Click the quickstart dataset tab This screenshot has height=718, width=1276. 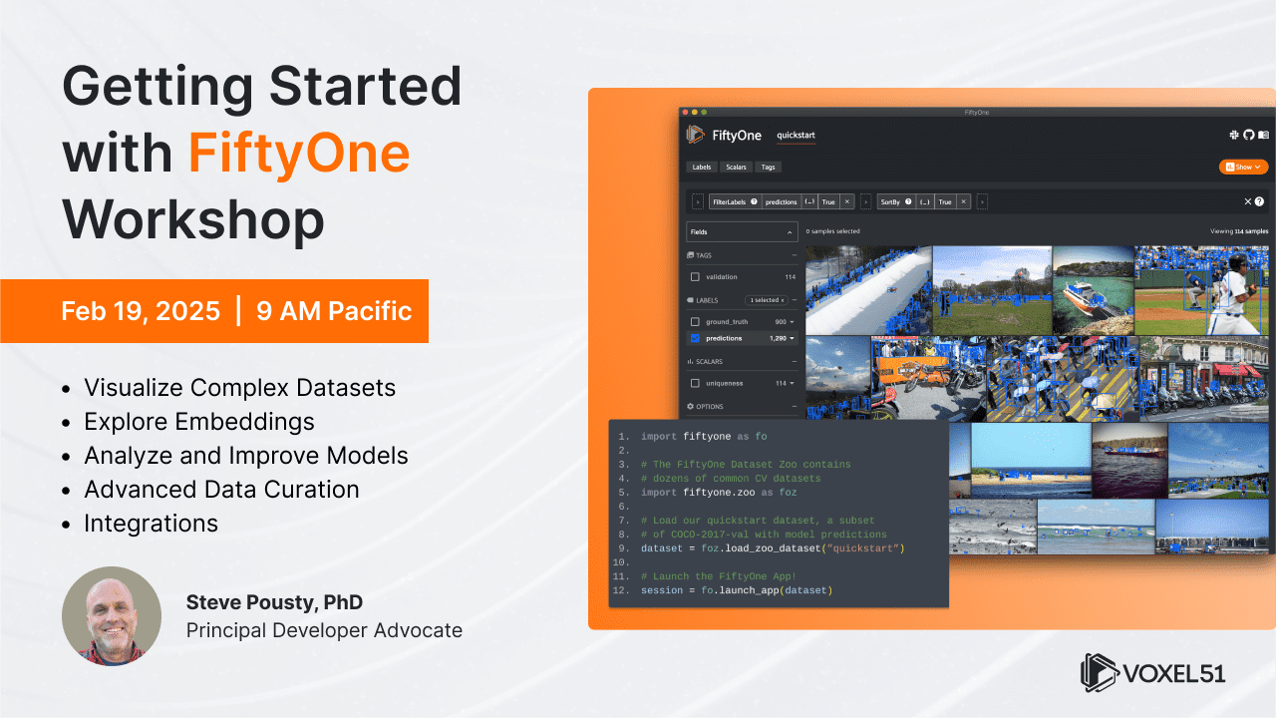click(796, 135)
